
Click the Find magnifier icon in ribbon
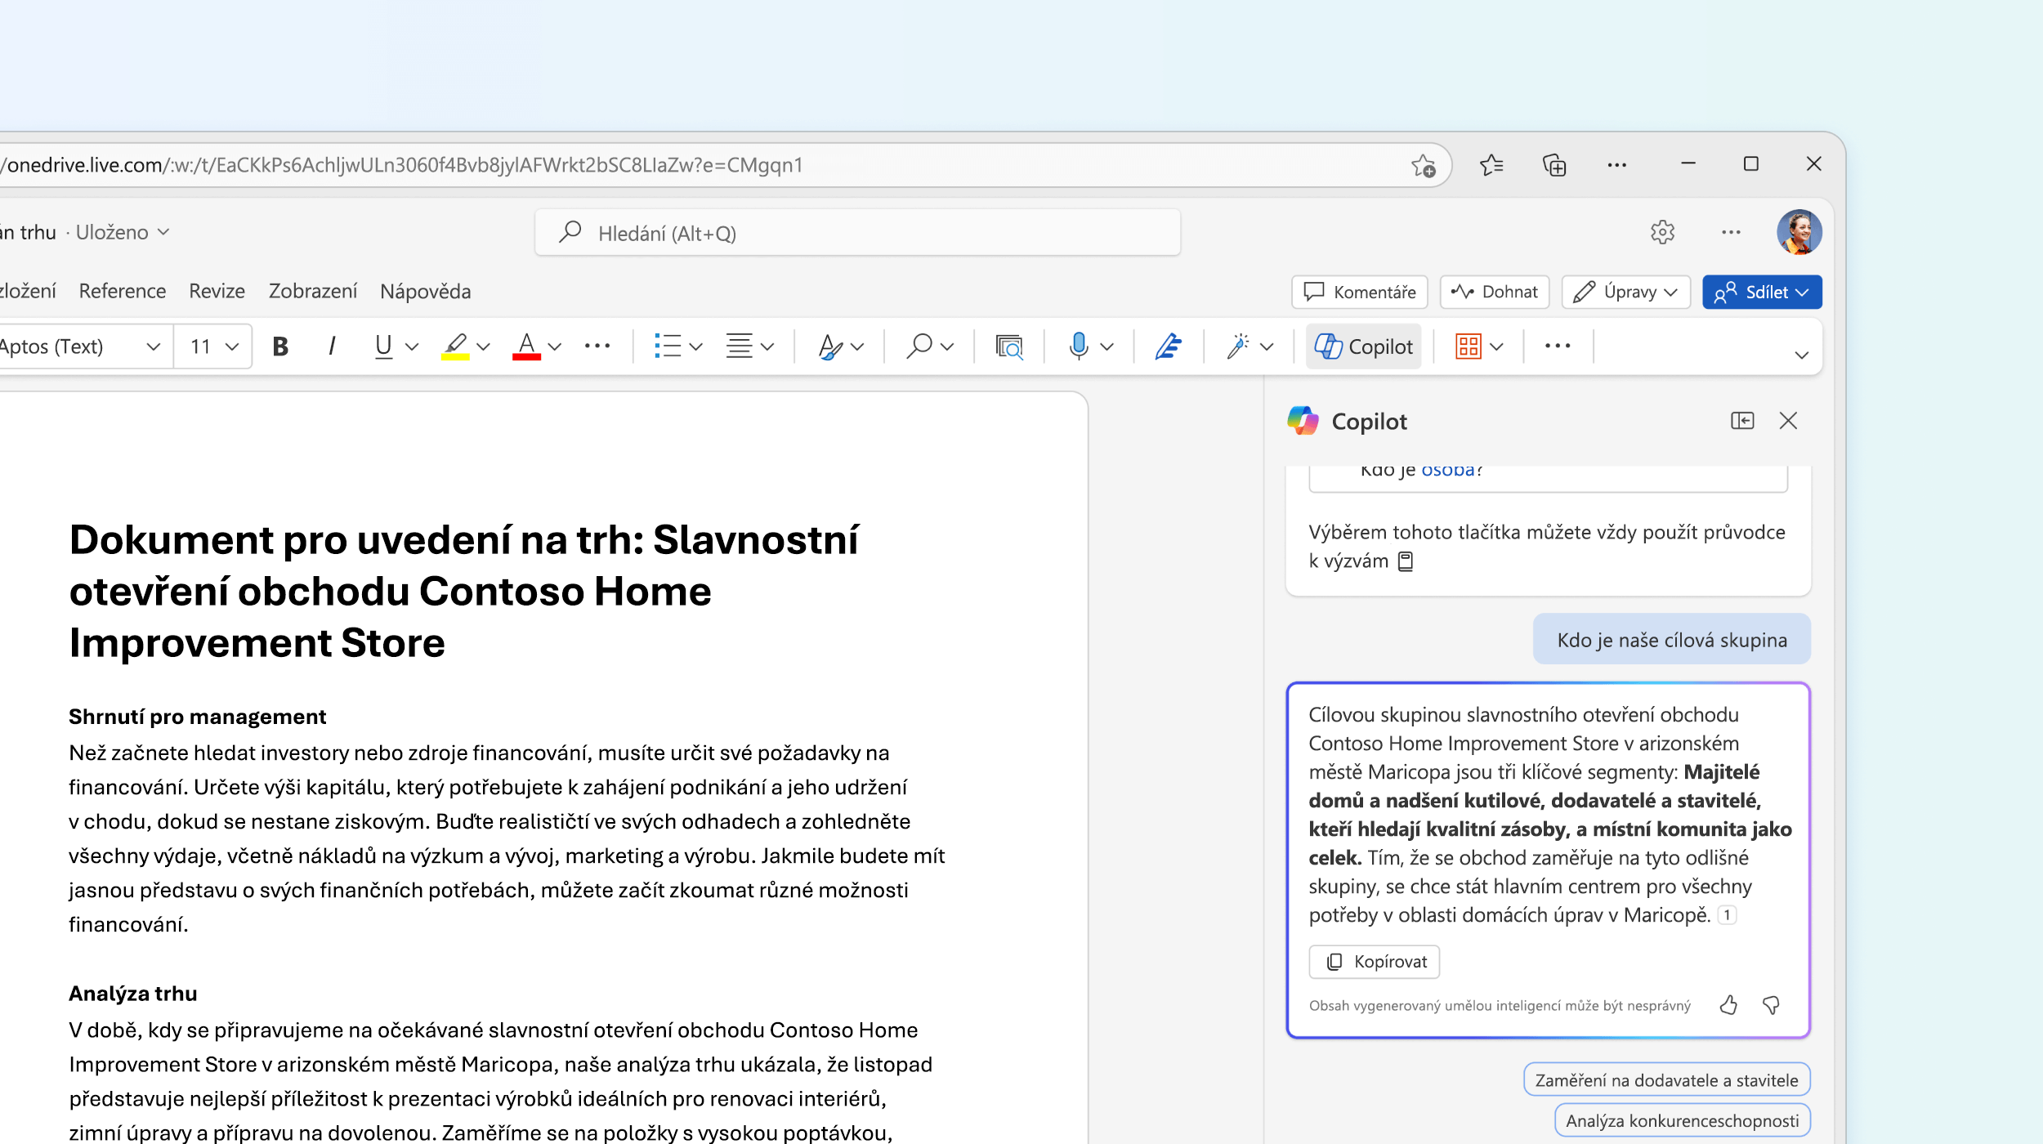(919, 346)
